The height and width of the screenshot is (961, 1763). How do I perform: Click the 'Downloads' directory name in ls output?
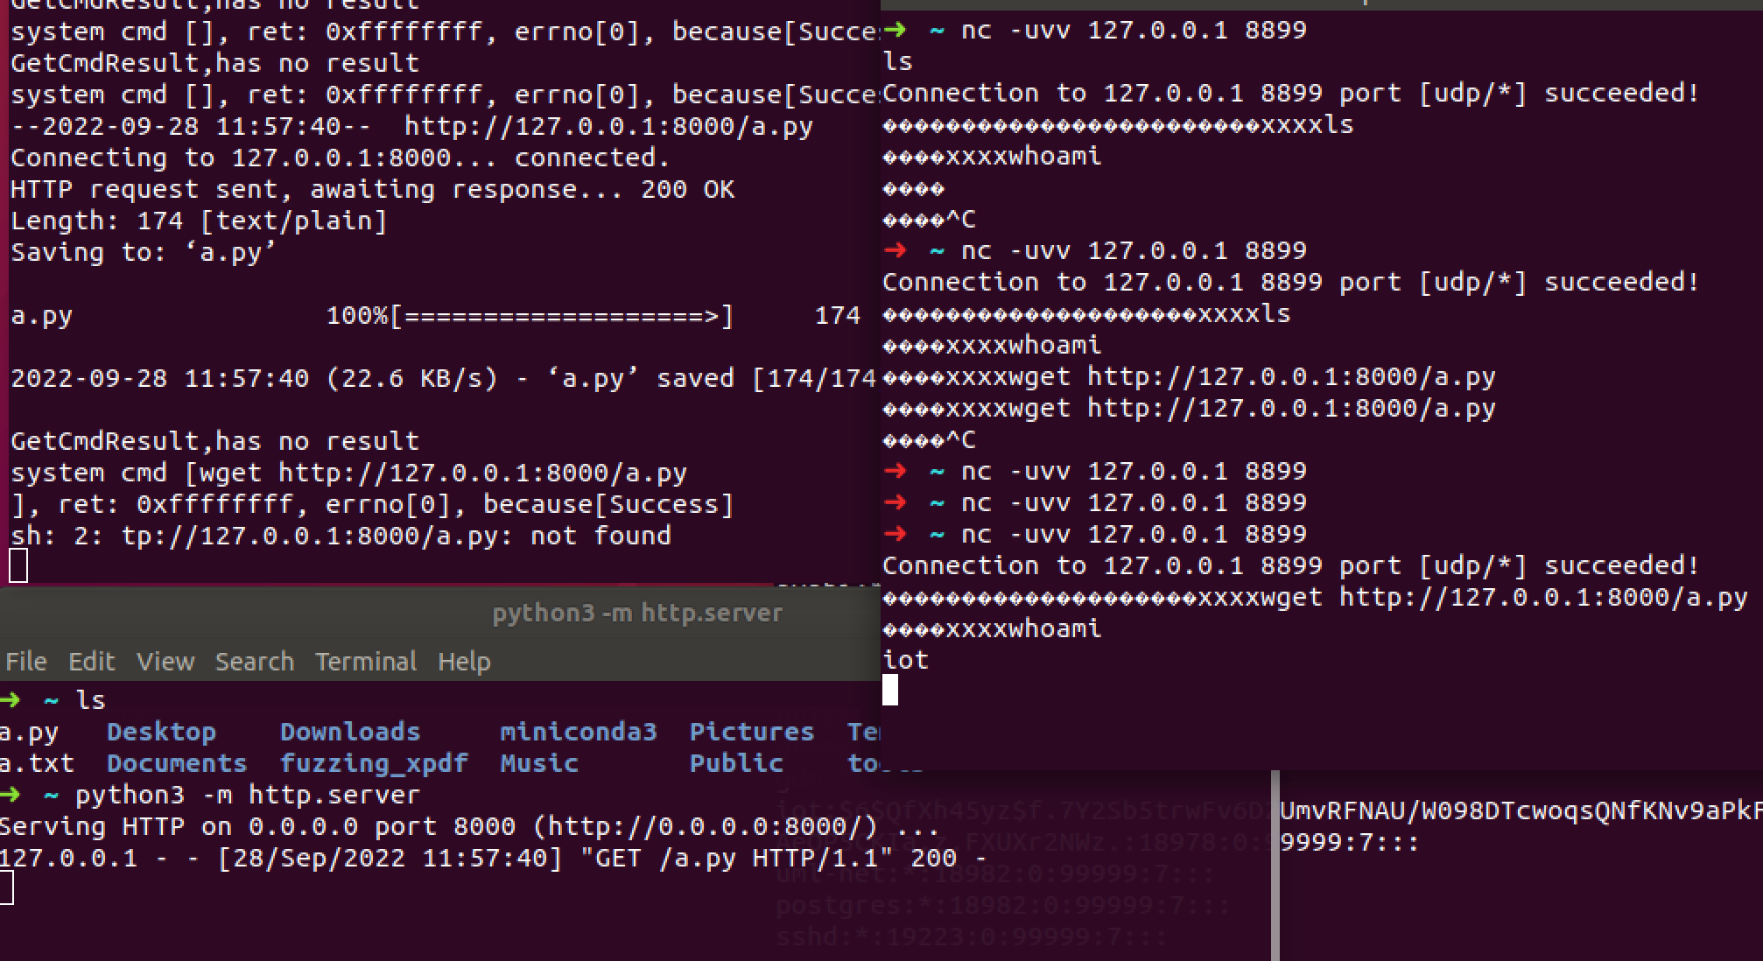point(350,732)
